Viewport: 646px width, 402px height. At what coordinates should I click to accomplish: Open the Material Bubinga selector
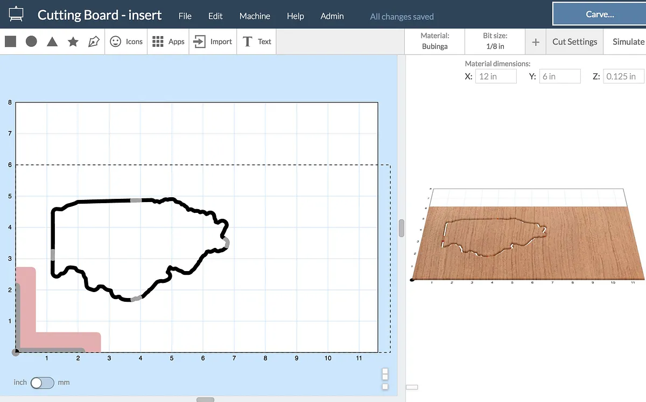(x=434, y=41)
